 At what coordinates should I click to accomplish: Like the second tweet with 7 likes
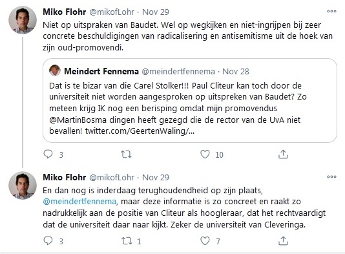(205, 241)
